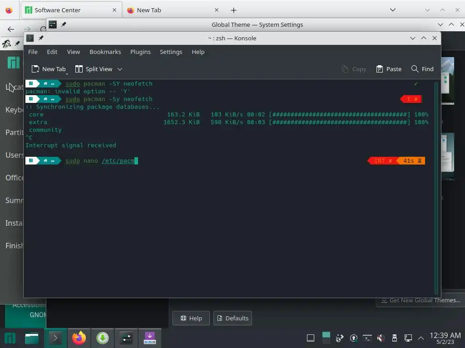Click the Help button in System Settings
Image resolution: width=465 pixels, height=348 pixels.
point(191,318)
